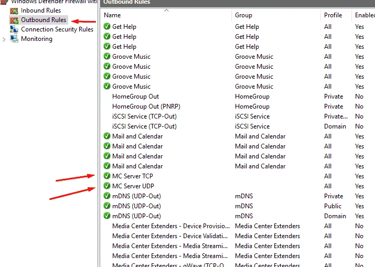This screenshot has height=267, width=375.
Task: Click All profile cell of MC Server UDP
Action: tap(327, 186)
